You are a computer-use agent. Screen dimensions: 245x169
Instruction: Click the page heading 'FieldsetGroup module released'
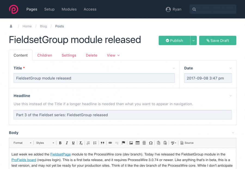tap(75, 40)
